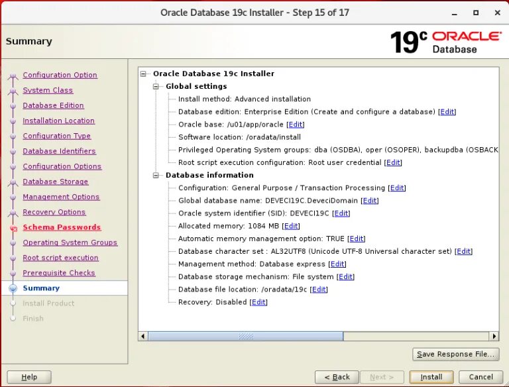Open the Configuration Option step
The width and height of the screenshot is (509, 387).
[60, 75]
